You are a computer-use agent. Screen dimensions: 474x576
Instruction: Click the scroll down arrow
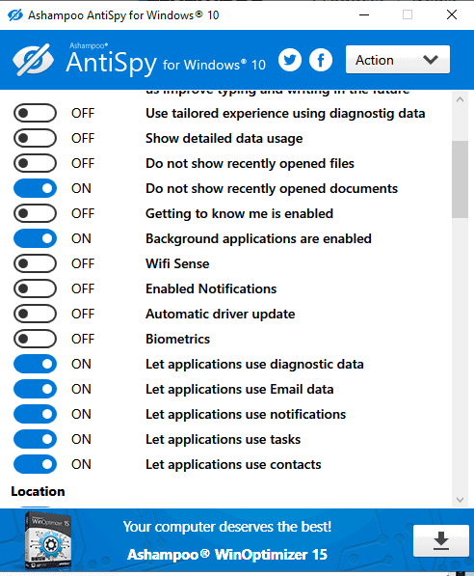(461, 500)
